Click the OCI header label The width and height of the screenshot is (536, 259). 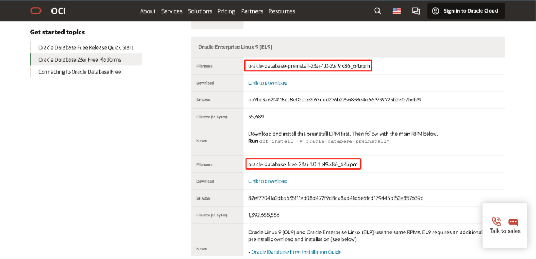[x=58, y=11]
